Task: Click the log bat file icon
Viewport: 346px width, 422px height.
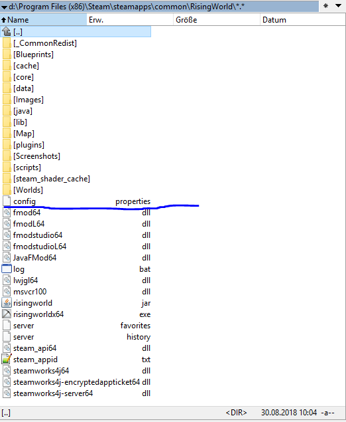Action: (x=7, y=269)
